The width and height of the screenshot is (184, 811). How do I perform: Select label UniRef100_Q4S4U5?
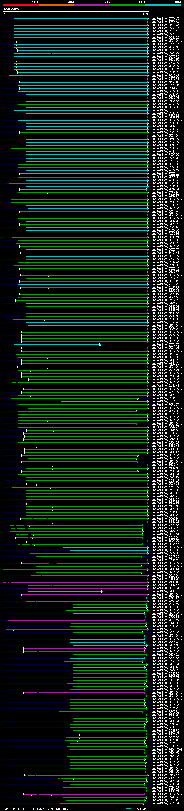point(165,772)
